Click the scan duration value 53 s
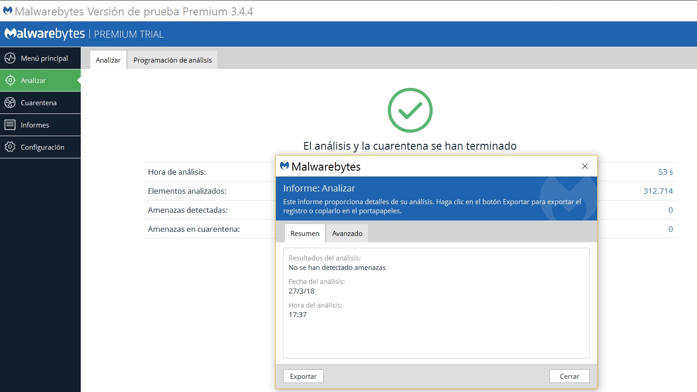The image size is (697, 392). coord(666,172)
